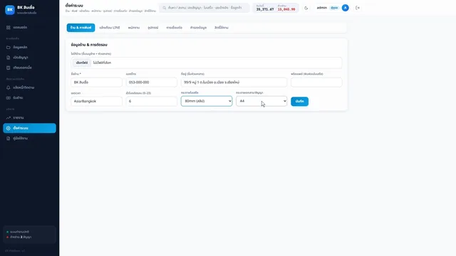Image resolution: width=456 pixels, height=256 pixels.
Task: Click the role badge next to admin
Action: pyautogui.click(x=334, y=8)
